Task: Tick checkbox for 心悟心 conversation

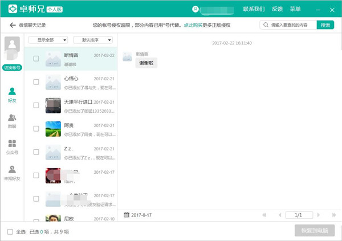Action: (36, 82)
